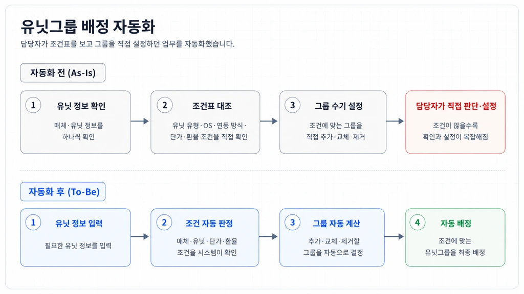524x294 pixels.
Task: Click the number 1 circle beside 유닛 정보 확인
Action: point(33,105)
